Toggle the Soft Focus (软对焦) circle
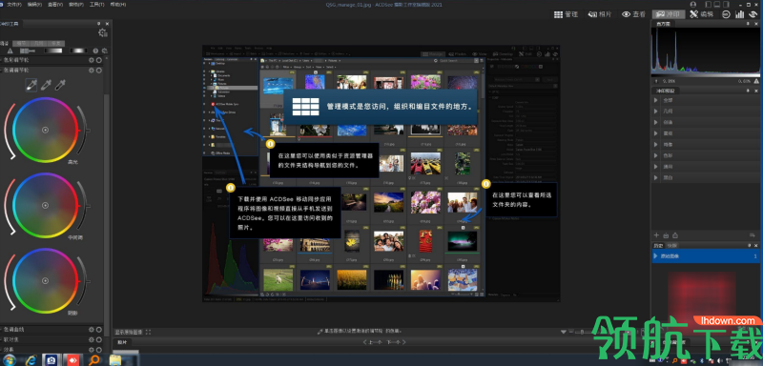Viewport: 763px width, 366px height. tap(99, 339)
